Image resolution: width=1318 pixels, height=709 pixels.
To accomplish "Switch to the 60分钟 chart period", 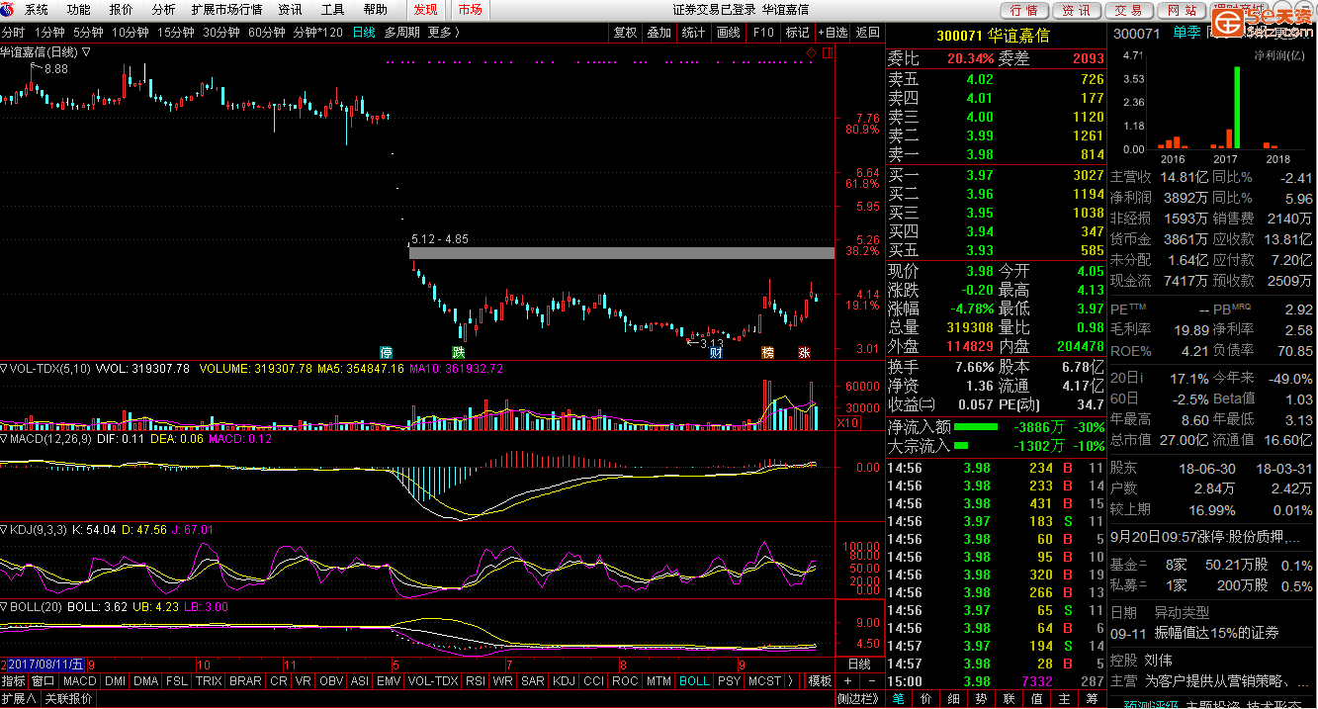I will [266, 32].
